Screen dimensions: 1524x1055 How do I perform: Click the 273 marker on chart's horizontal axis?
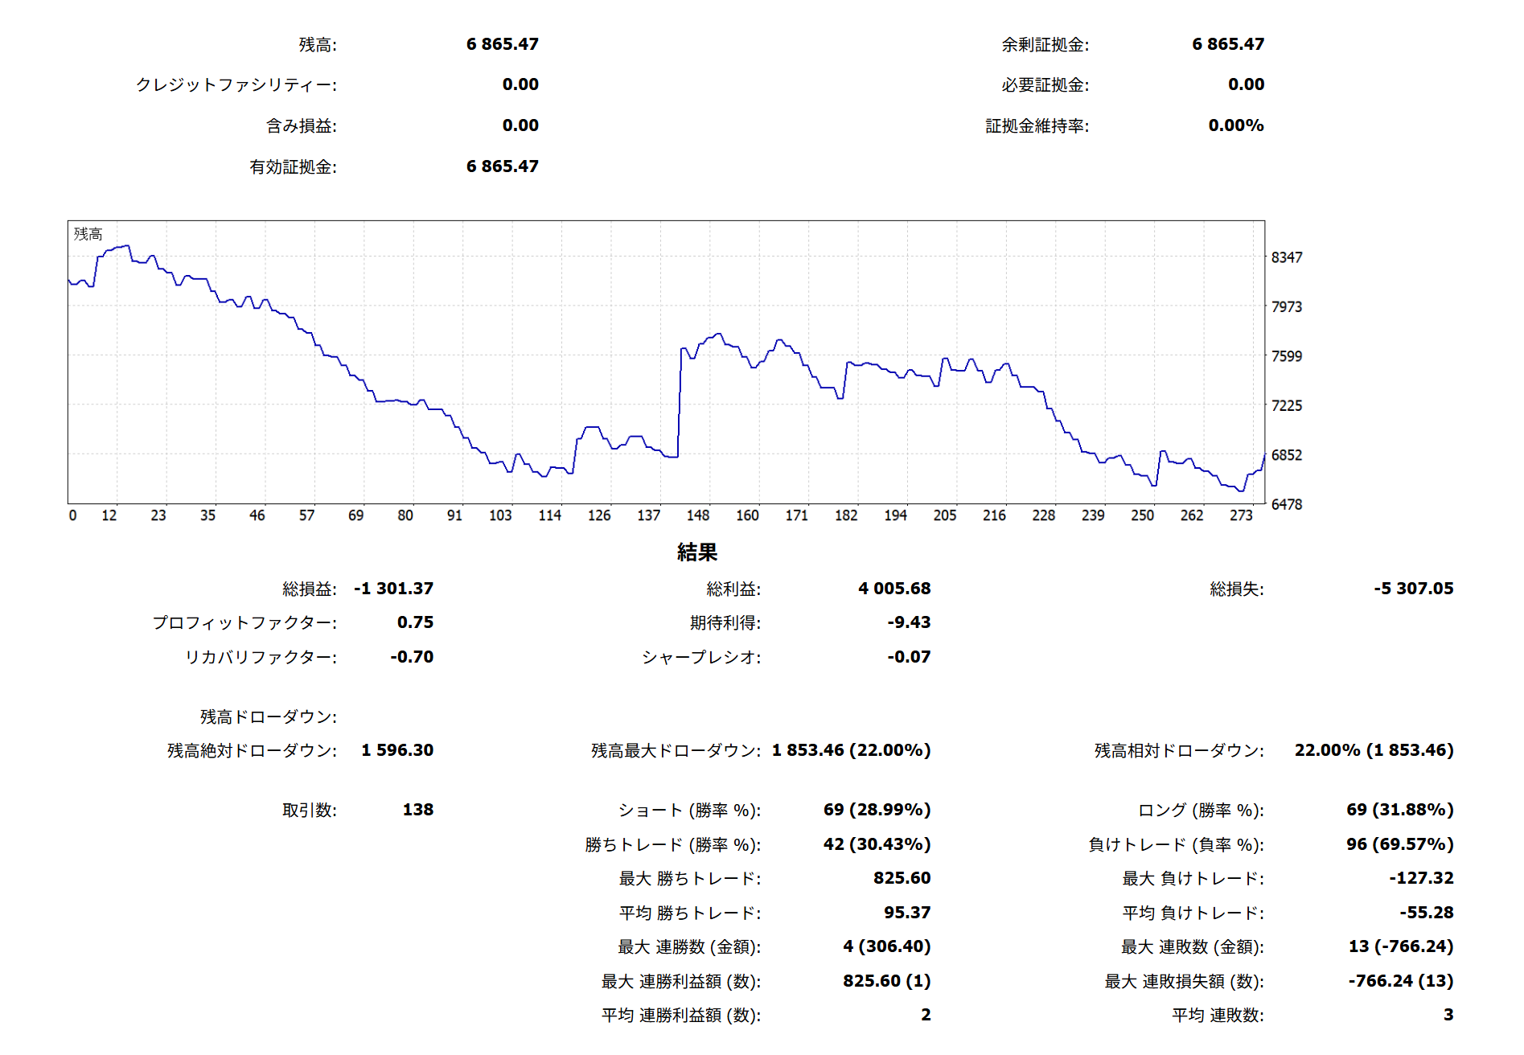(1240, 515)
